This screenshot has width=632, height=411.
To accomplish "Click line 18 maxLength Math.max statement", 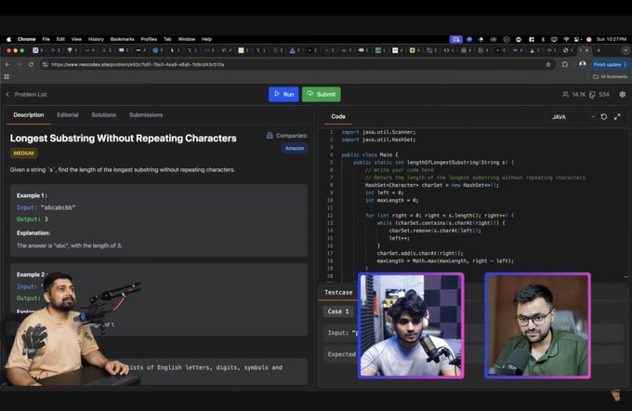I will (445, 261).
